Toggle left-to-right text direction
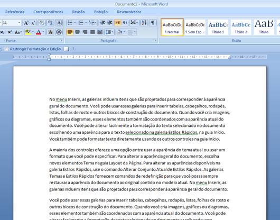The height and width of the screenshot is (220, 280). click(117, 23)
